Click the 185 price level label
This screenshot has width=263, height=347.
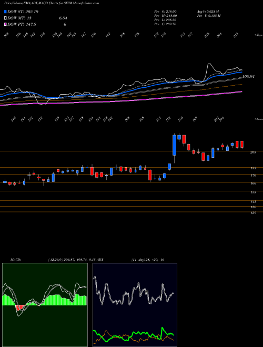coord(253,168)
